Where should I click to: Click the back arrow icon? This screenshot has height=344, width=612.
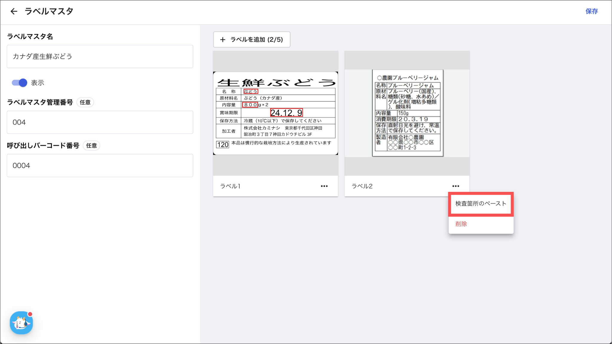(x=14, y=11)
